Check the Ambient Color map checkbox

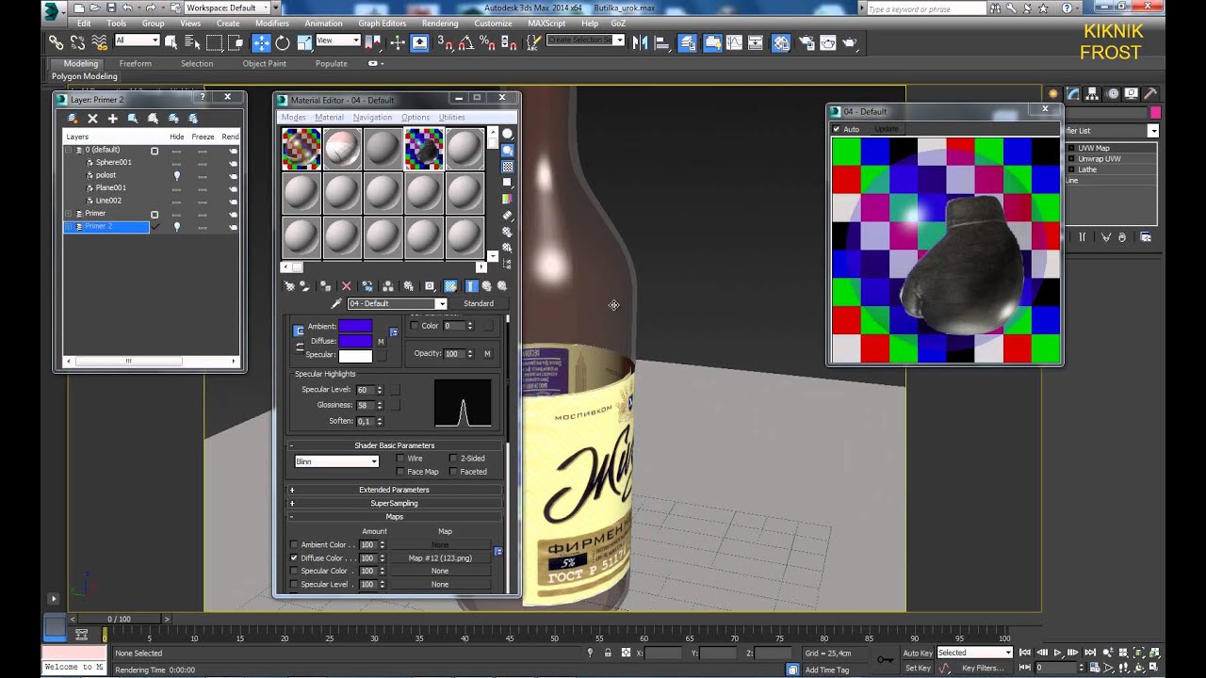pos(294,544)
